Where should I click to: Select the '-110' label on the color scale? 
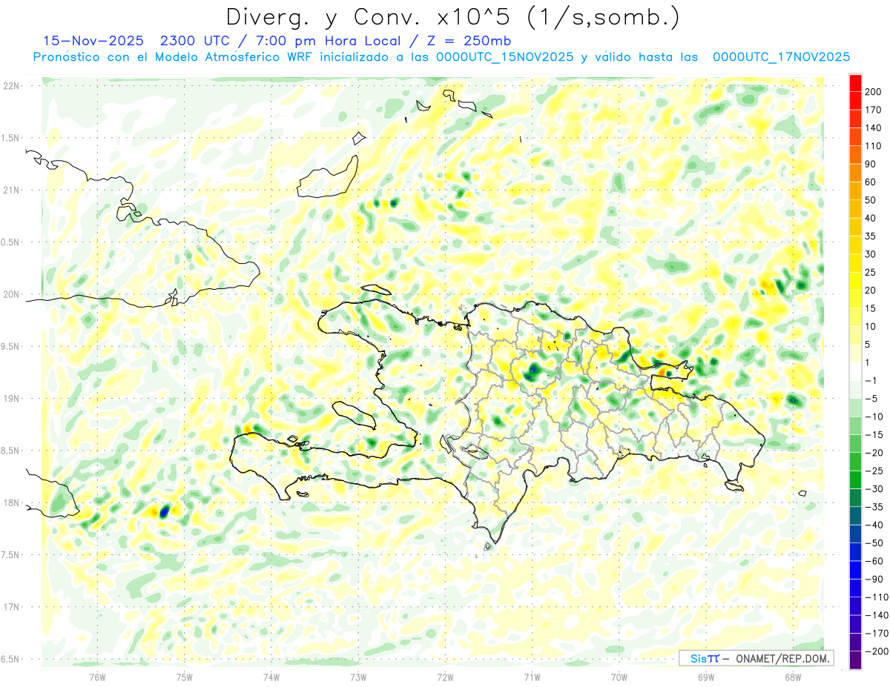point(876,597)
